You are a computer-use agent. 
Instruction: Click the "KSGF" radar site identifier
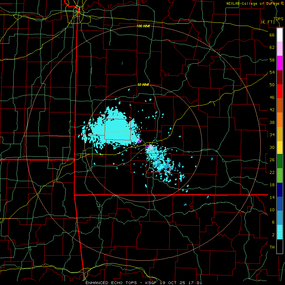pos(151,283)
